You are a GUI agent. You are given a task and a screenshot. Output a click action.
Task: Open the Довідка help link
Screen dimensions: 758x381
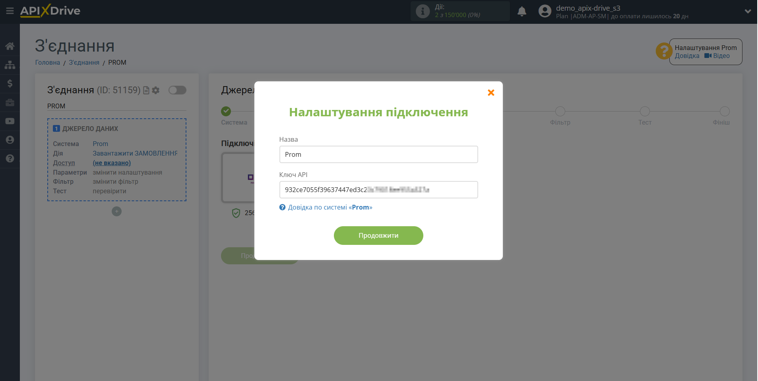coord(687,56)
